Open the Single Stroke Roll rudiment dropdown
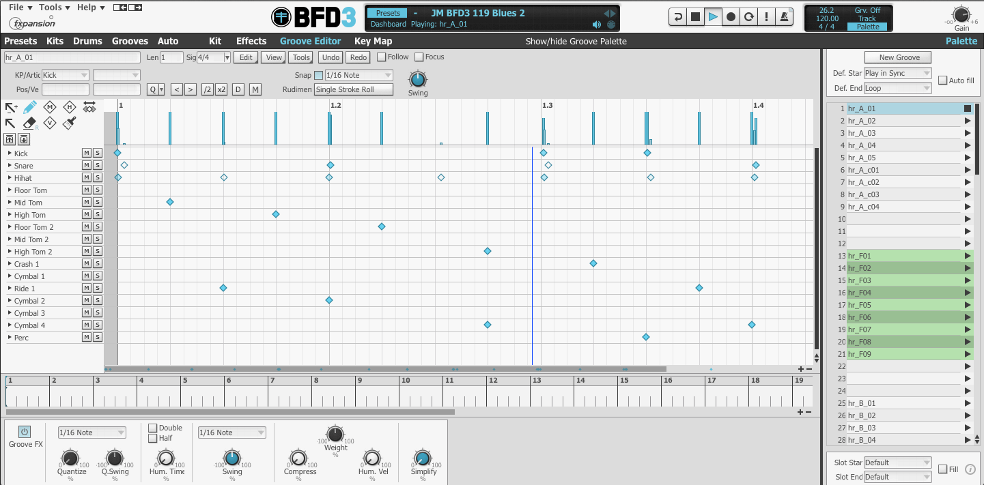The width and height of the screenshot is (984, 485). (353, 89)
